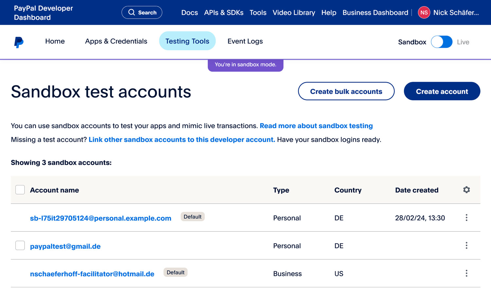491x303 pixels.
Task: Click PayPal Developer Dashboard title
Action: coord(43,13)
